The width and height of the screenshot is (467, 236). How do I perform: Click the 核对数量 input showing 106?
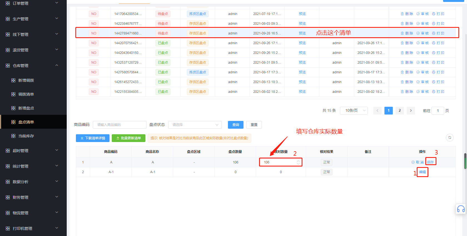280,162
